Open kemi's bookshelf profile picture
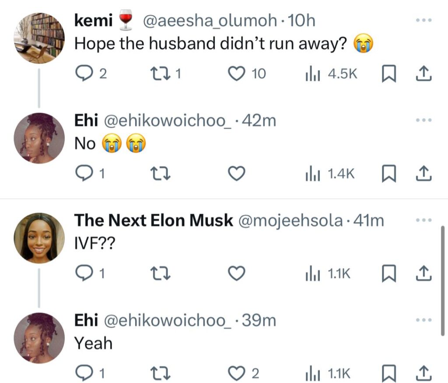The width and height of the screenshot is (448, 383). click(x=39, y=38)
